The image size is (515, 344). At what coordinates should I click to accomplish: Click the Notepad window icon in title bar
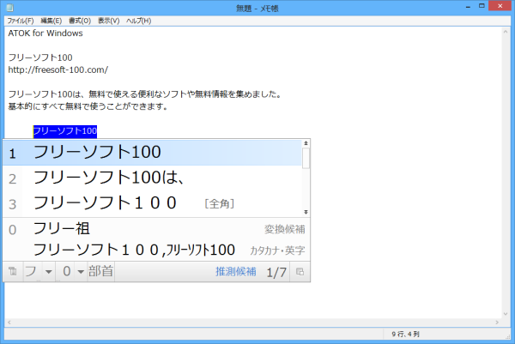pos(9,8)
